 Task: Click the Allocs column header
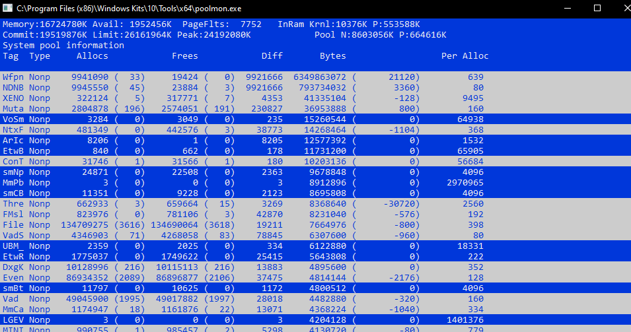coord(92,56)
